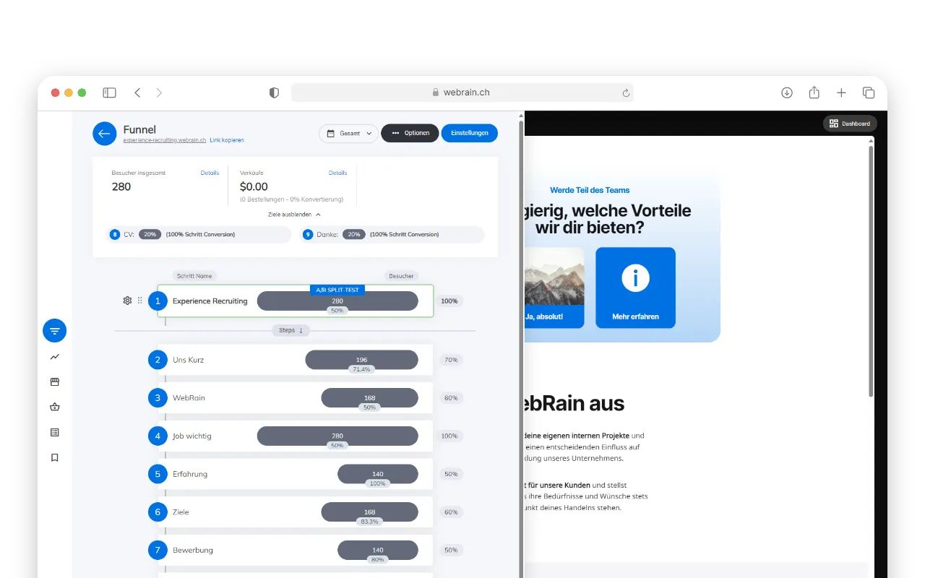The height and width of the screenshot is (578, 925).
Task: Open the Dashboard panel at top right
Action: (850, 123)
